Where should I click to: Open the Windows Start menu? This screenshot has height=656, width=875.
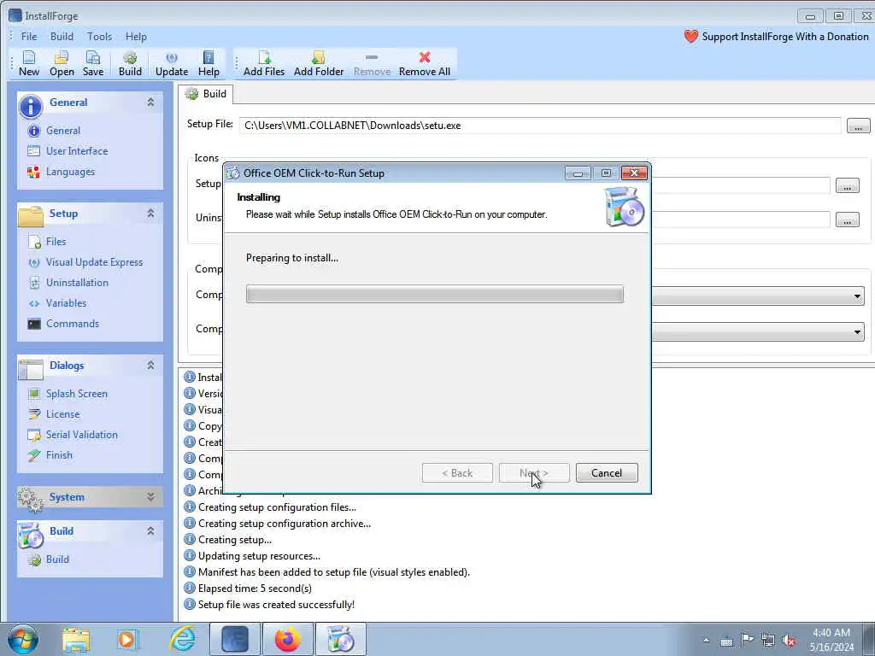pos(23,639)
